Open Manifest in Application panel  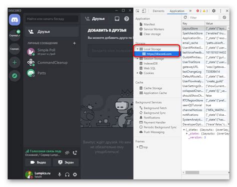click(149, 25)
